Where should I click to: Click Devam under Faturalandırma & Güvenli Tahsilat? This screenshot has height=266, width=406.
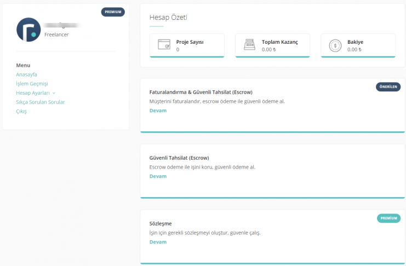click(x=158, y=111)
